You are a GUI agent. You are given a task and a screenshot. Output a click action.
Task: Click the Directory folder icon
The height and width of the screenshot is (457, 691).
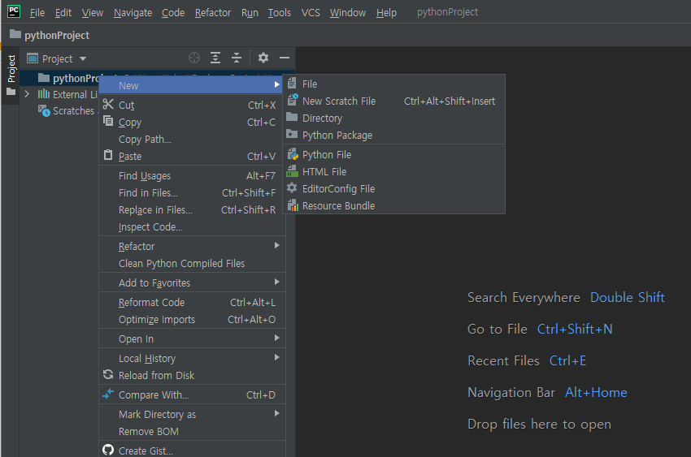[292, 117]
